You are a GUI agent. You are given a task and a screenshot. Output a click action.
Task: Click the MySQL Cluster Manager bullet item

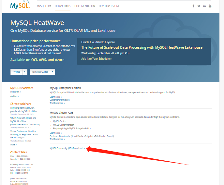coord(64,125)
